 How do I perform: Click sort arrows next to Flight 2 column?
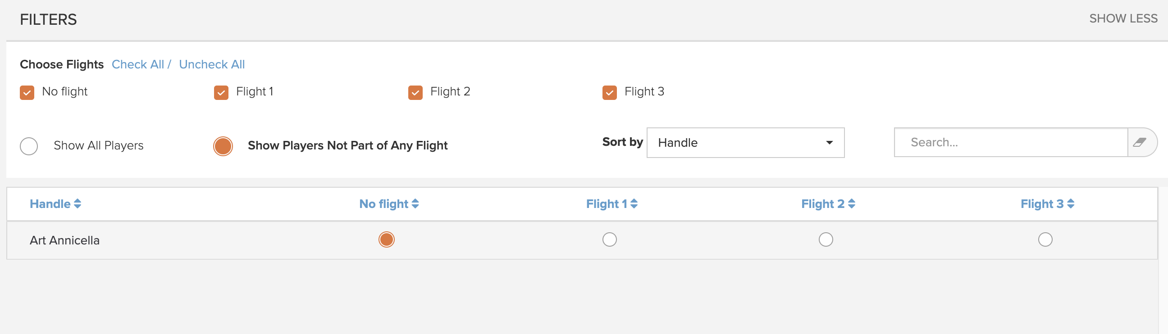852,204
